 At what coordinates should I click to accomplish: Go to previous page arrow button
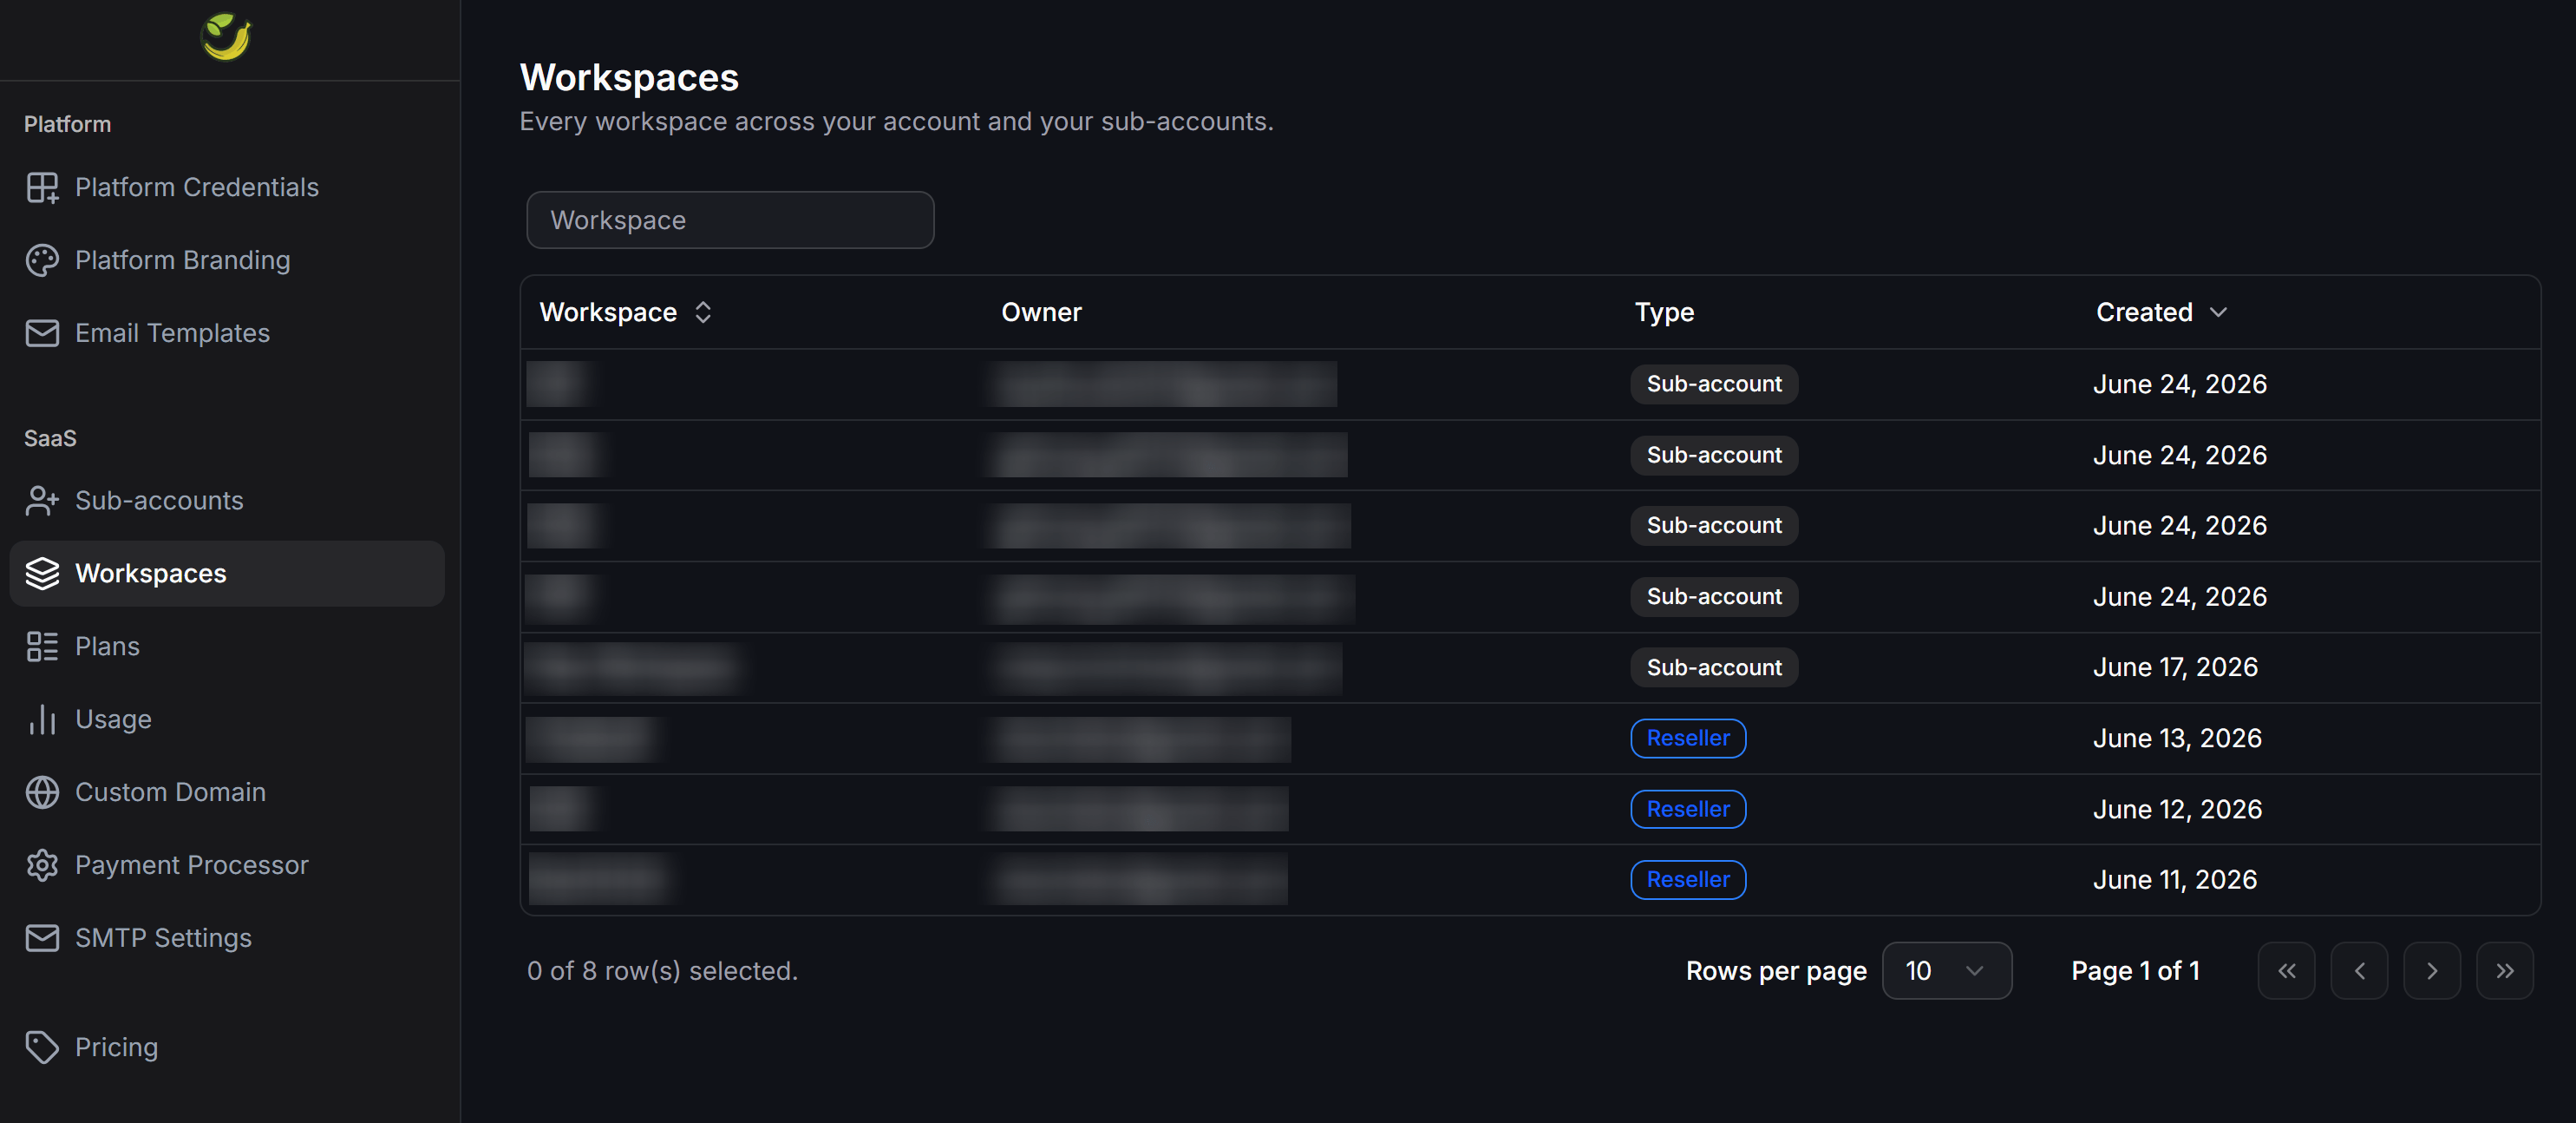[2359, 971]
